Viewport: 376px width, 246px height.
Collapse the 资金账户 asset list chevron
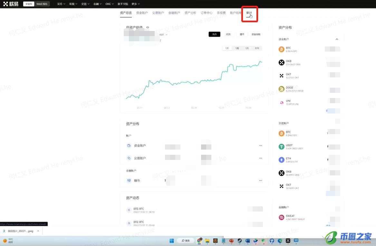coord(337,39)
